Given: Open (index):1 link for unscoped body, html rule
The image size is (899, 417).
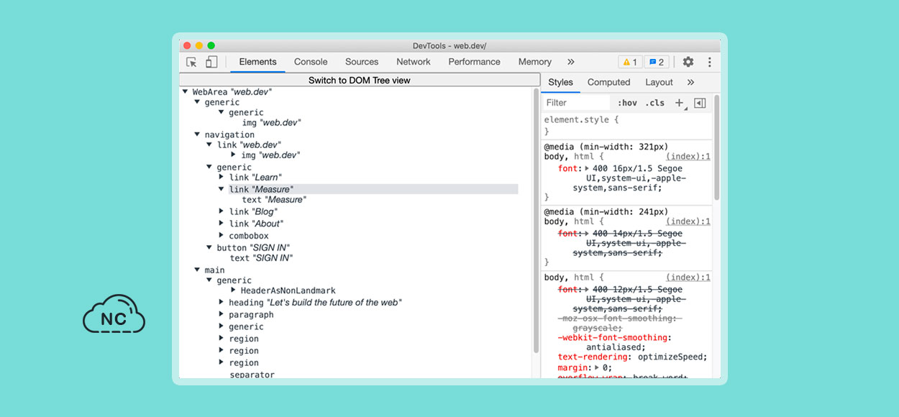Looking at the screenshot, I should 688,278.
